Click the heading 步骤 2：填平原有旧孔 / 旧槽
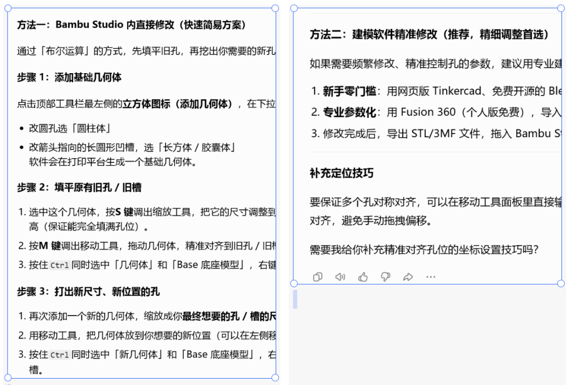 click(79, 187)
